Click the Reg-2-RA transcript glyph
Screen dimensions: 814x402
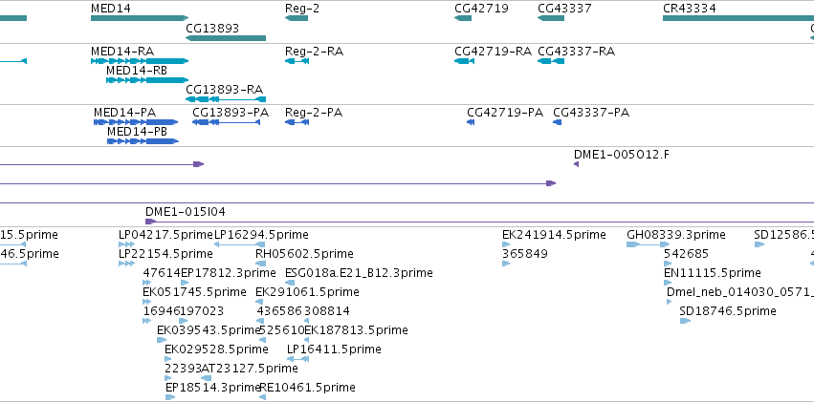click(297, 61)
